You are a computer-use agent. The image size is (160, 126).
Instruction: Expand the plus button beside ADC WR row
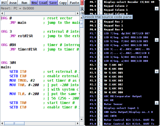pos(157,103)
